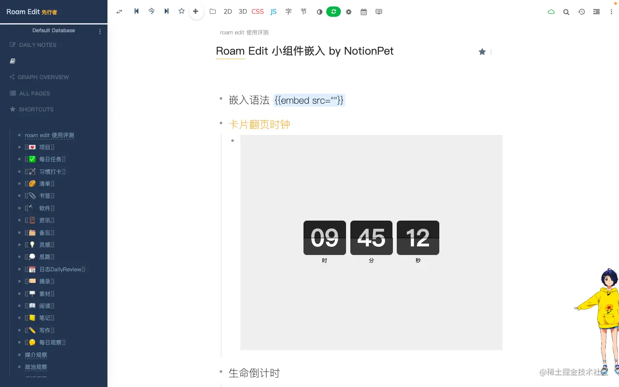619x387 pixels.
Task: Add a new item with the plus button
Action: pyautogui.click(x=196, y=12)
